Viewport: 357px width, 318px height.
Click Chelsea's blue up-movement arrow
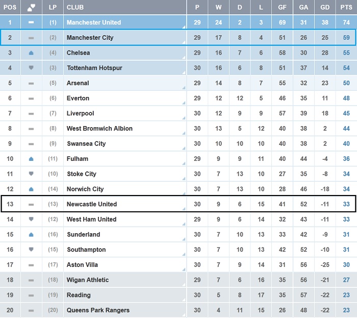pyautogui.click(x=31, y=53)
